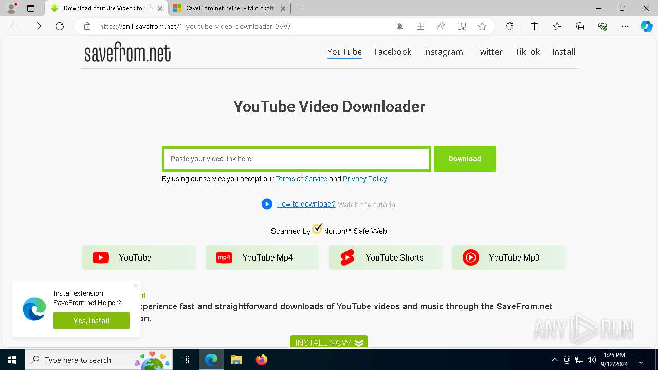Open immersive reader icon
Screen dimensions: 658x370
(x=462, y=26)
